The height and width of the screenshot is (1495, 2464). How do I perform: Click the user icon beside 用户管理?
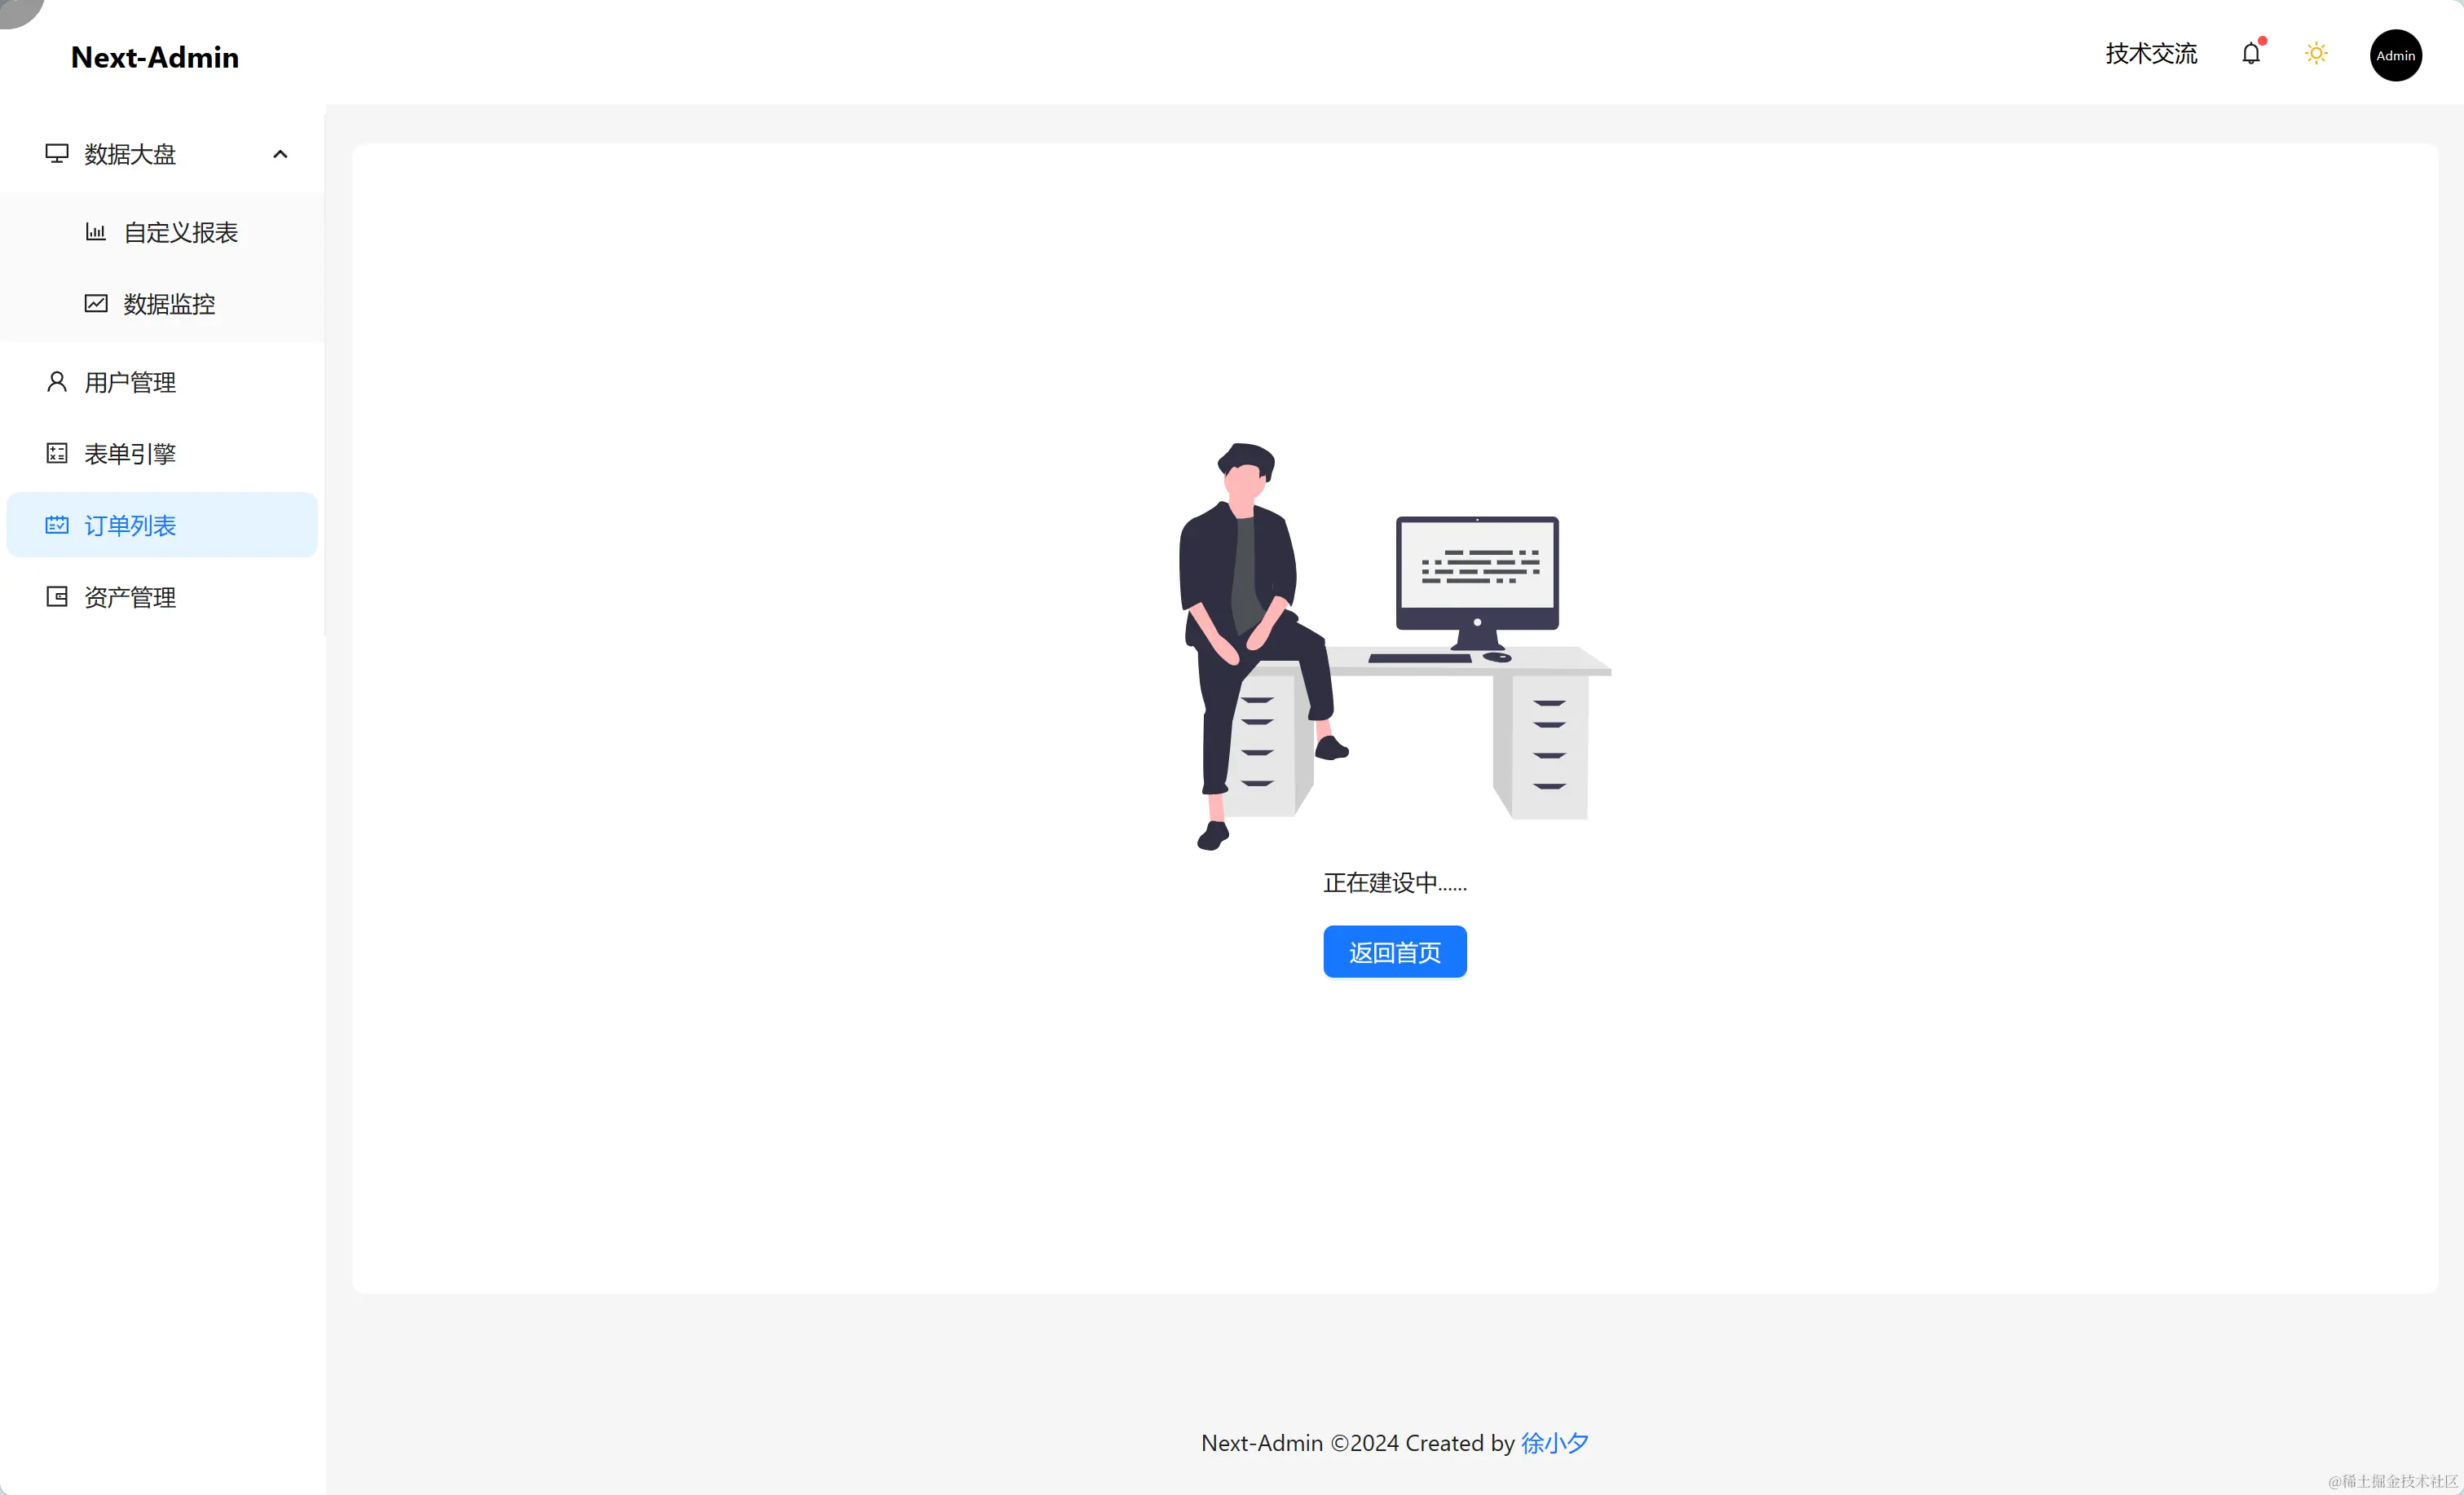pos(57,382)
